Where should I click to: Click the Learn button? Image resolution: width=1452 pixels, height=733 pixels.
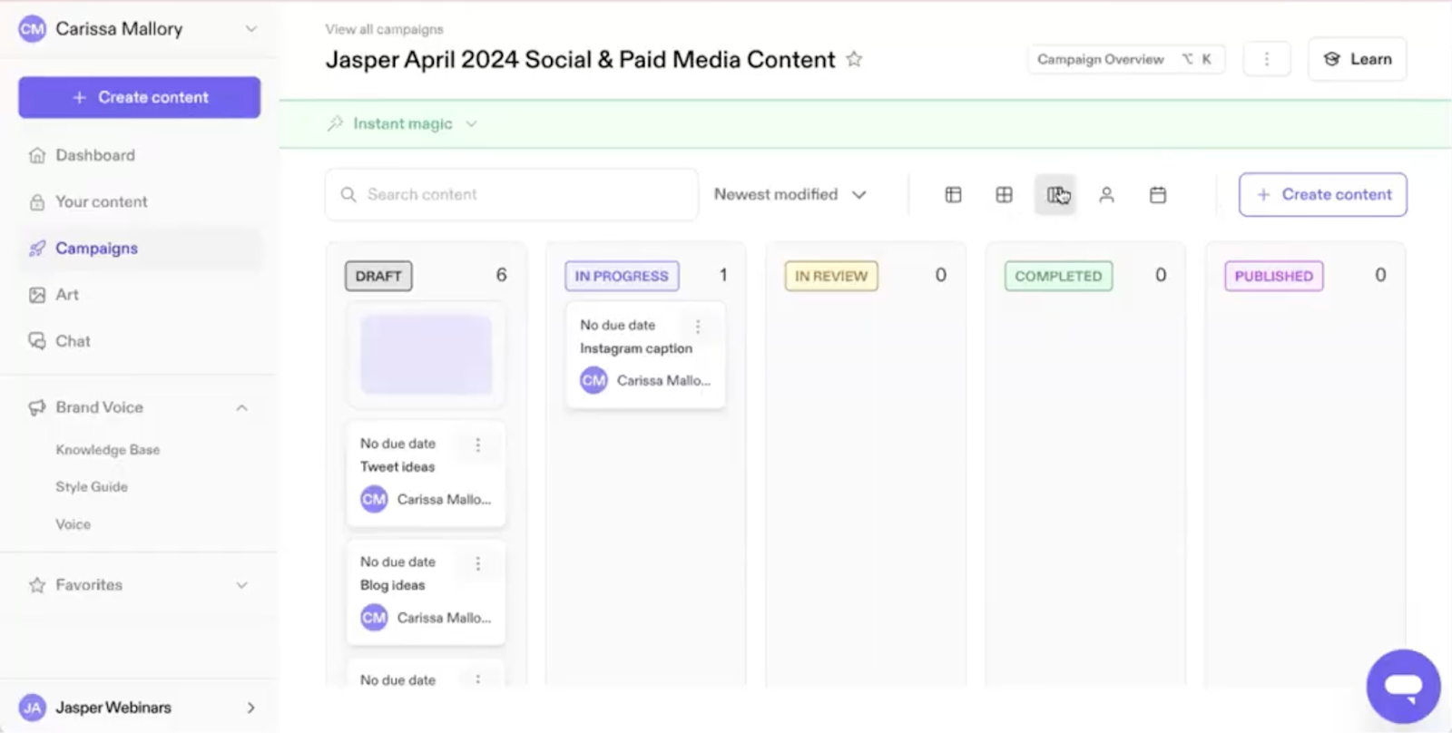(x=1358, y=59)
